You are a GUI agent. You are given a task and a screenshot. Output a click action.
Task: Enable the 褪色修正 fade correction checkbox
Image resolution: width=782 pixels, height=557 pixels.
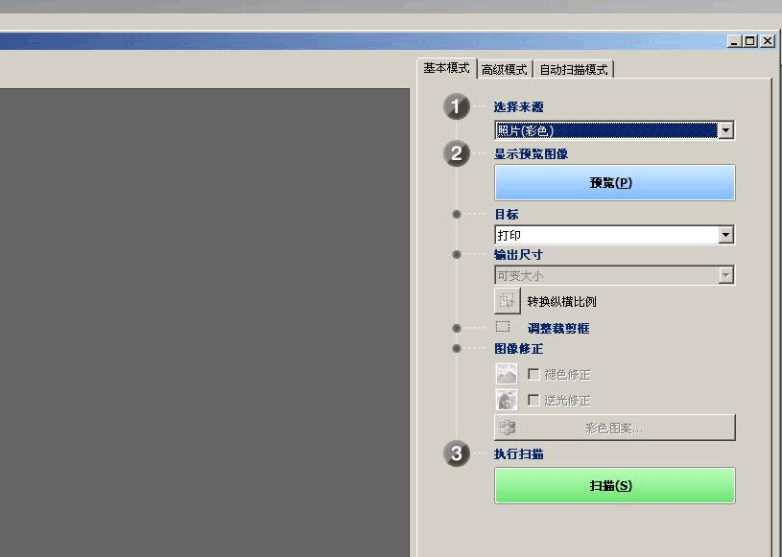[534, 375]
